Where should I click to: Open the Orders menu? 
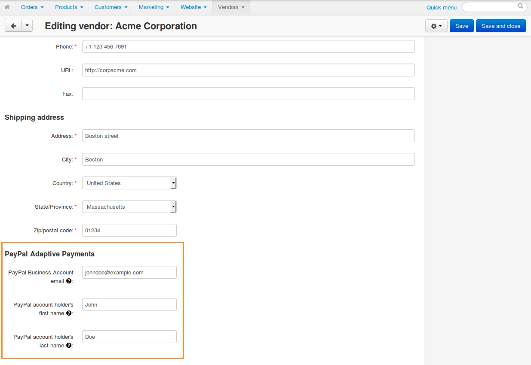coord(32,7)
